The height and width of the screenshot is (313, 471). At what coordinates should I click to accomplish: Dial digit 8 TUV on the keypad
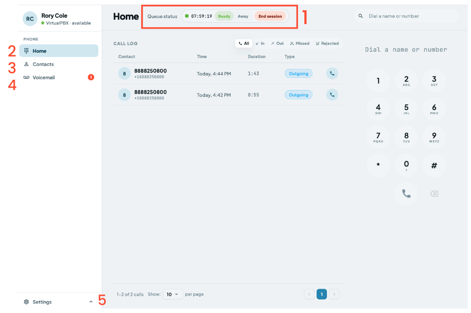pos(406,137)
